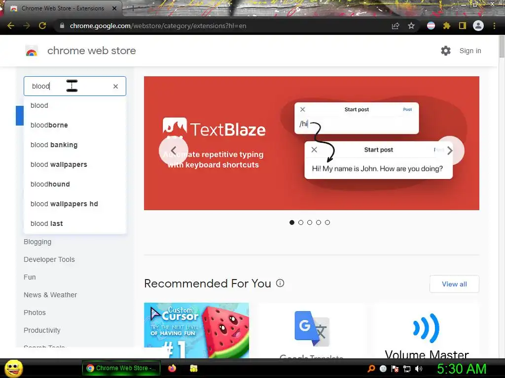Select fifth carousel dot indicator
505x378 pixels.
click(327, 222)
